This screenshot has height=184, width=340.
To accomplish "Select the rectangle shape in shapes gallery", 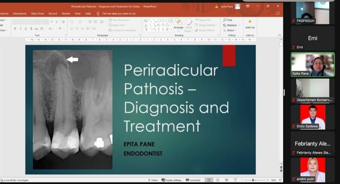I will click(159, 21).
